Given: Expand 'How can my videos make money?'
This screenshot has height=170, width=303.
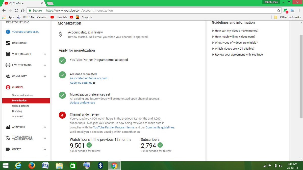Looking at the screenshot, I should 235,31.
